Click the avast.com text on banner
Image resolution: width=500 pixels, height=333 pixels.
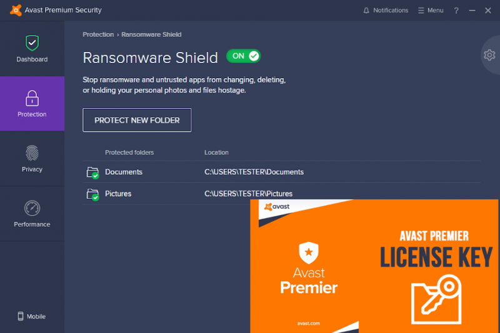point(308,324)
